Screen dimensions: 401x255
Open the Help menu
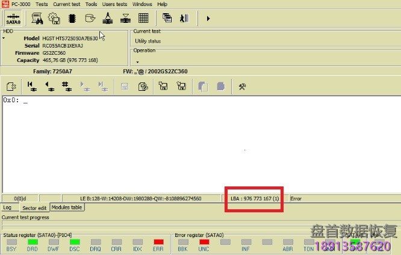[162, 4]
